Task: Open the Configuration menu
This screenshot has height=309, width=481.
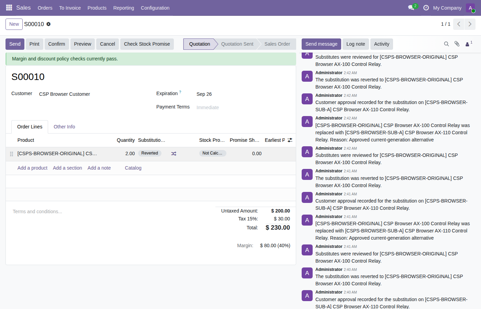Action: click(x=155, y=8)
